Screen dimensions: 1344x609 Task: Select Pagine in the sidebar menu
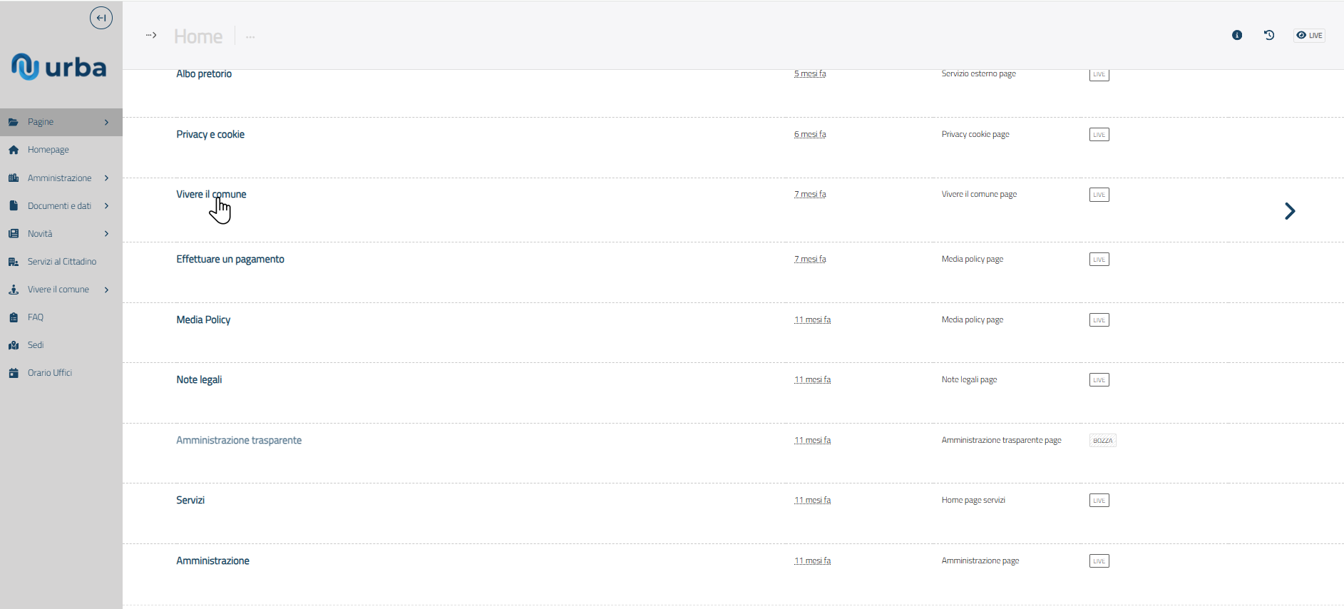tap(41, 122)
